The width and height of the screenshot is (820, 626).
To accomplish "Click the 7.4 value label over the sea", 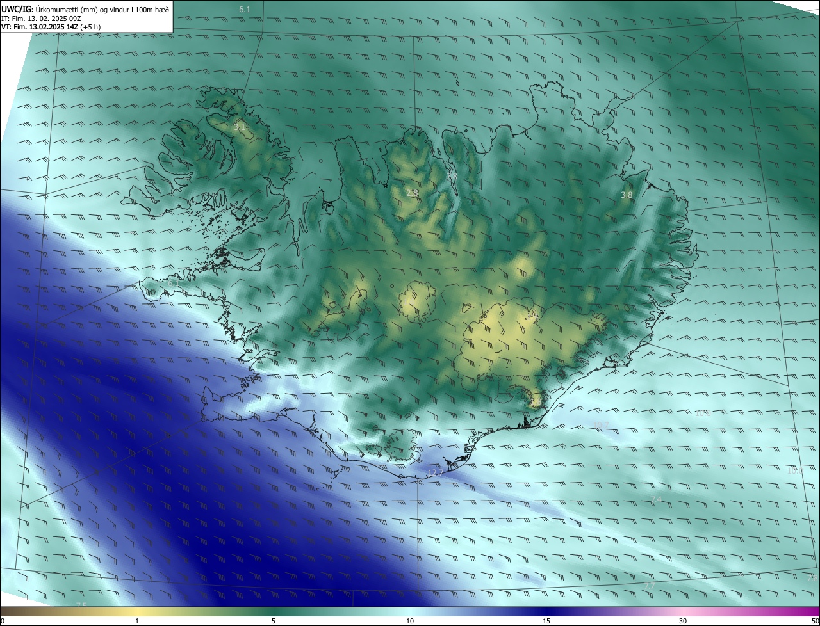I will tap(656, 499).
